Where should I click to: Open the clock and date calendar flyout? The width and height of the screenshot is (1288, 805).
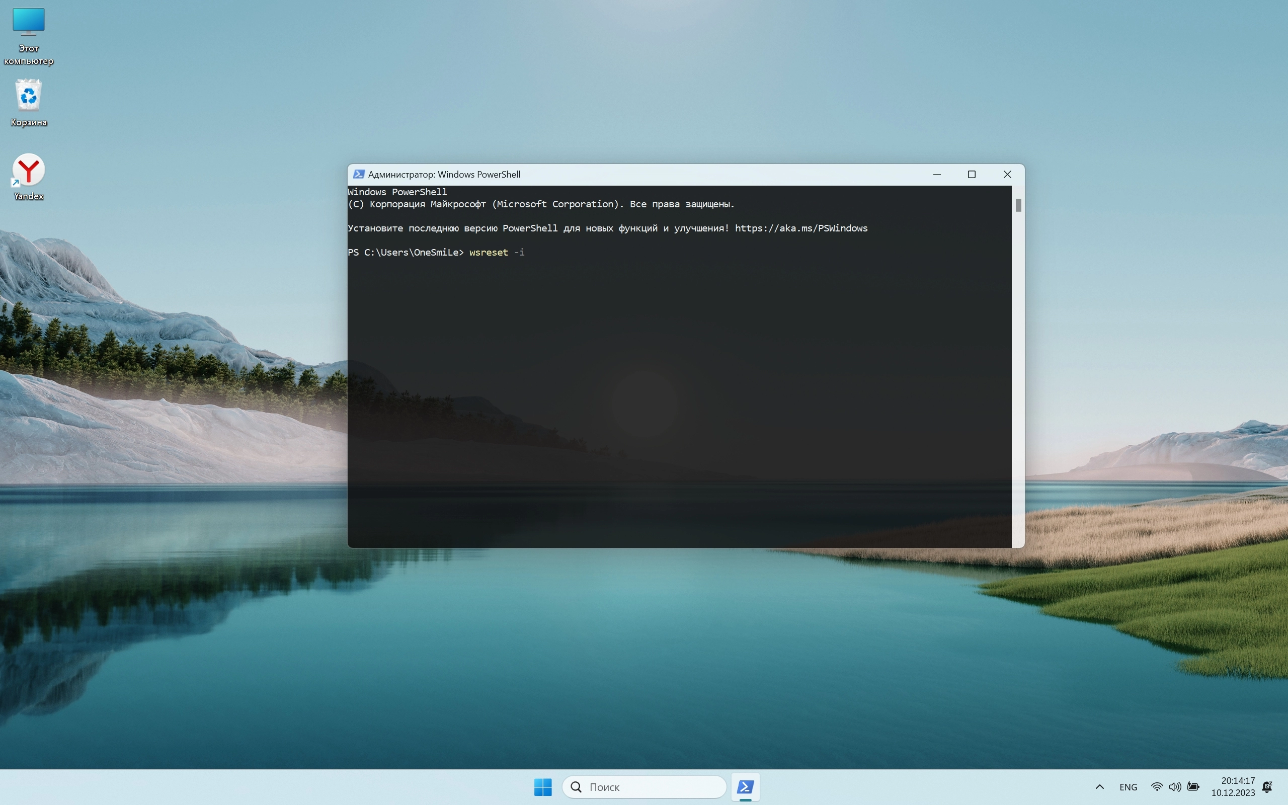click(1233, 786)
